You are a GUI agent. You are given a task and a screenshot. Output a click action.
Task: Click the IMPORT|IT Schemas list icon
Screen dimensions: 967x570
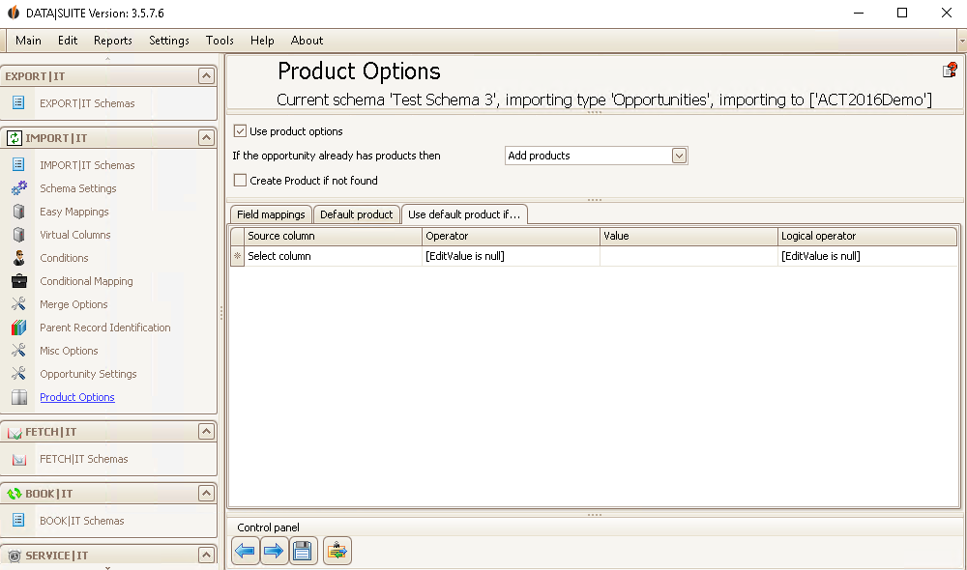click(x=18, y=164)
